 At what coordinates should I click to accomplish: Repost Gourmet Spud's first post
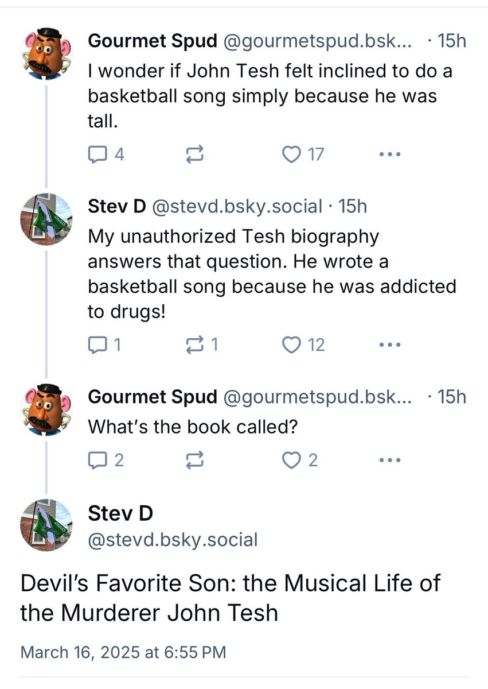[193, 154]
